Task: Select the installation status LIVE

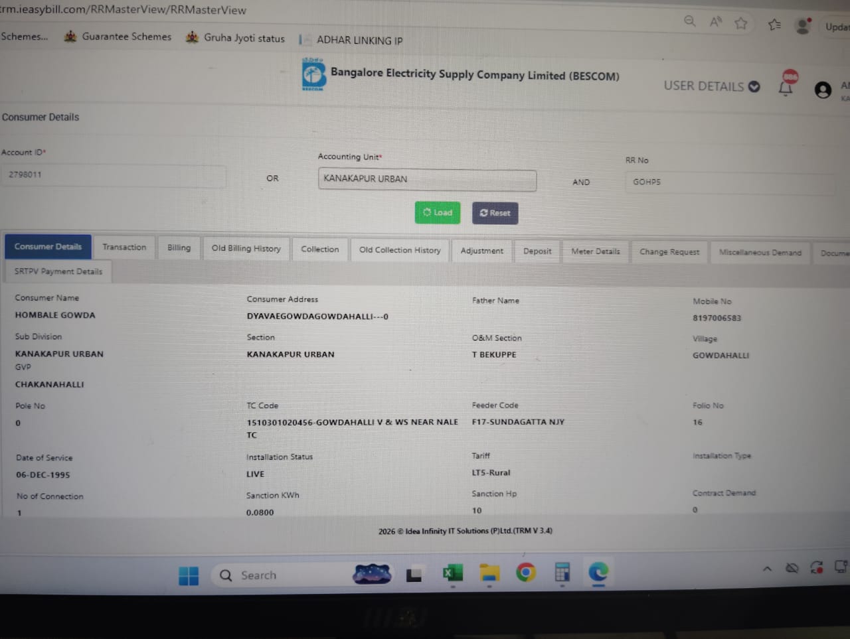Action: [x=255, y=474]
